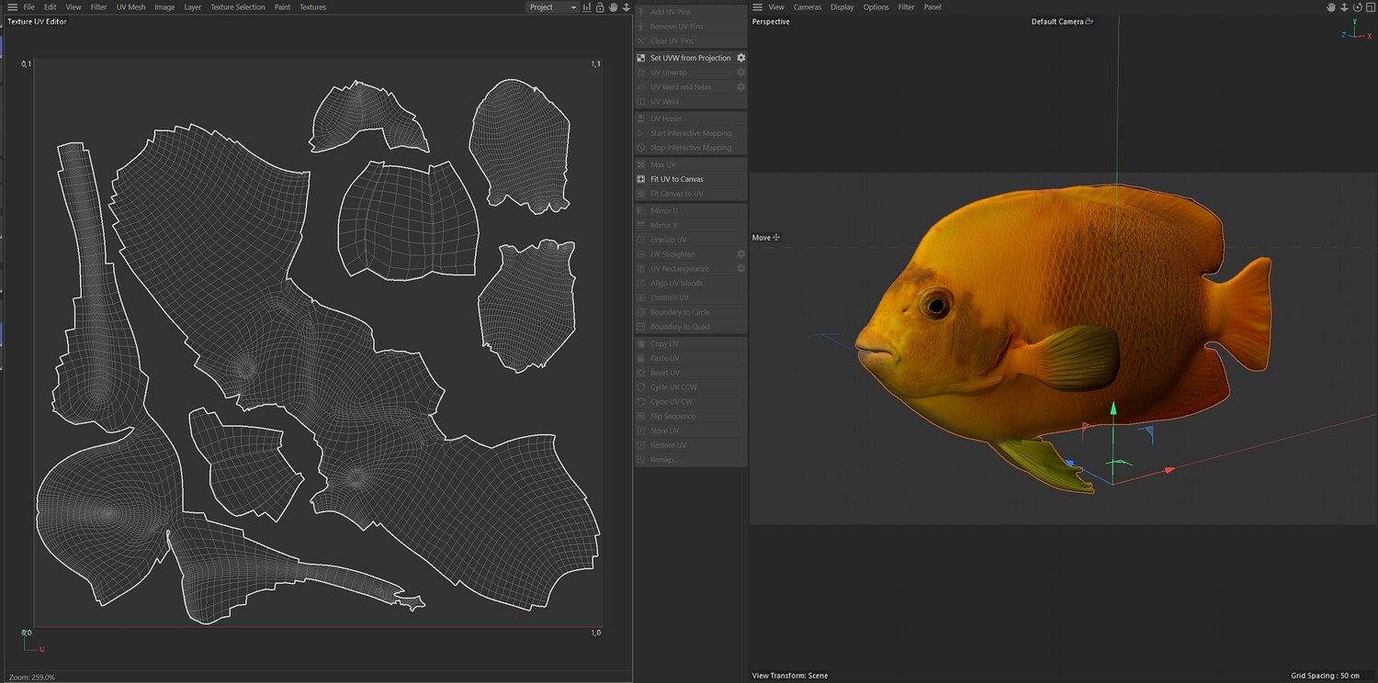The height and width of the screenshot is (683, 1378).
Task: Open Set UVW from Projection settings gear
Action: coord(741,58)
